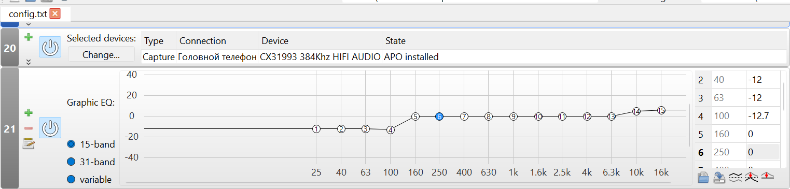Select EQ point 8 at 630 Hz
Viewport: 790px width, 189px height.
[489, 117]
